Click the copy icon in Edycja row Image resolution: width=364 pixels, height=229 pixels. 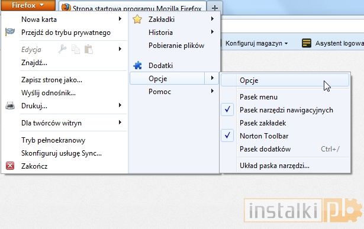point(75,49)
